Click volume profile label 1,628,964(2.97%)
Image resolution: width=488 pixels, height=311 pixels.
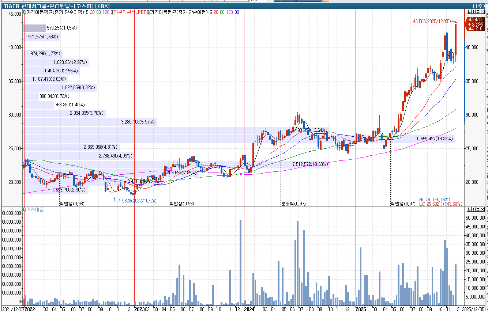point(70,62)
